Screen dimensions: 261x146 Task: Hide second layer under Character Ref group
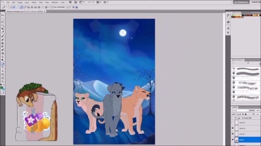coord(233,128)
